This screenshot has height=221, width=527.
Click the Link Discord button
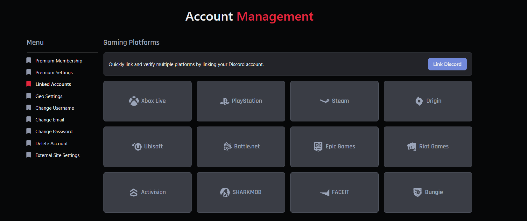point(447,64)
